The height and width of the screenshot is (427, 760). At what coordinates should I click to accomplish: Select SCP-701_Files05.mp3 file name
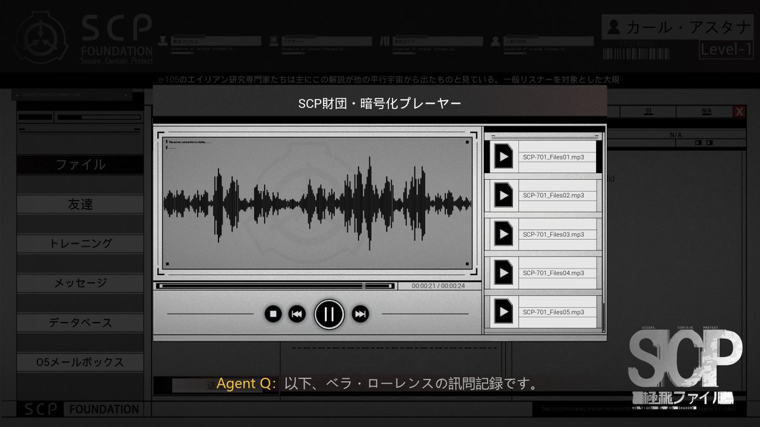(x=554, y=312)
